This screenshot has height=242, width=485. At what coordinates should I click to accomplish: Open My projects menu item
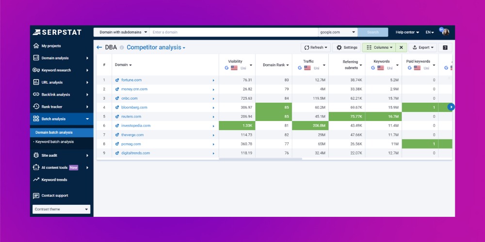[62, 45]
